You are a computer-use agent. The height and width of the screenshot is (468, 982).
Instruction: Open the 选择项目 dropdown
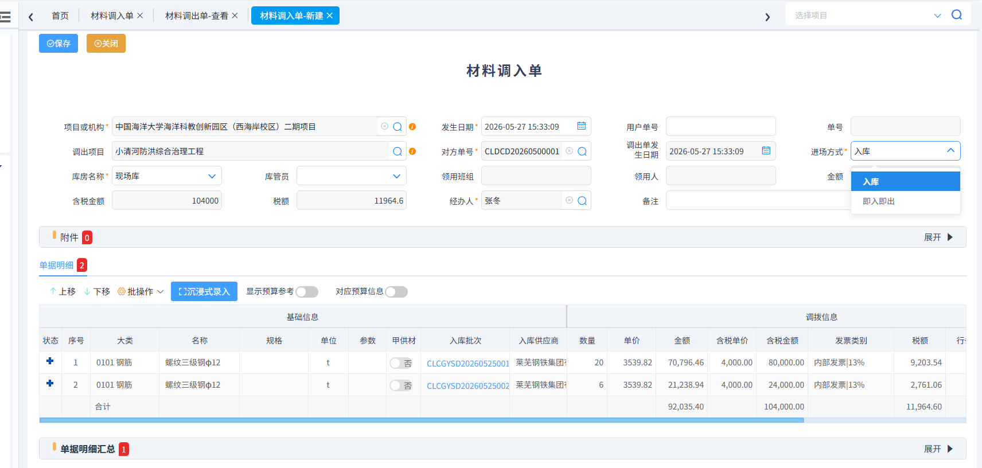tap(937, 15)
